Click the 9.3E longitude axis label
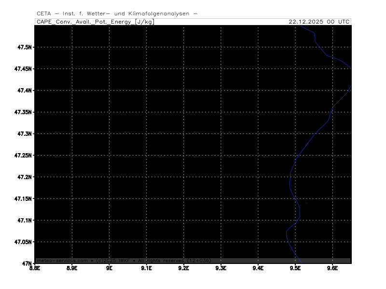 tap(221, 268)
